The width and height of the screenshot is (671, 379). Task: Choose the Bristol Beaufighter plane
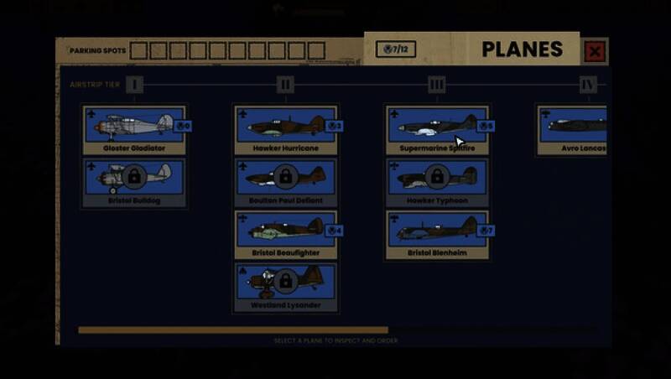[x=285, y=235]
